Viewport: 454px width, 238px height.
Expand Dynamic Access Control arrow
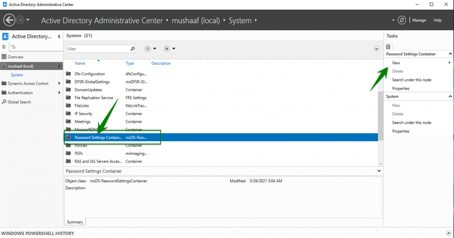click(x=59, y=83)
